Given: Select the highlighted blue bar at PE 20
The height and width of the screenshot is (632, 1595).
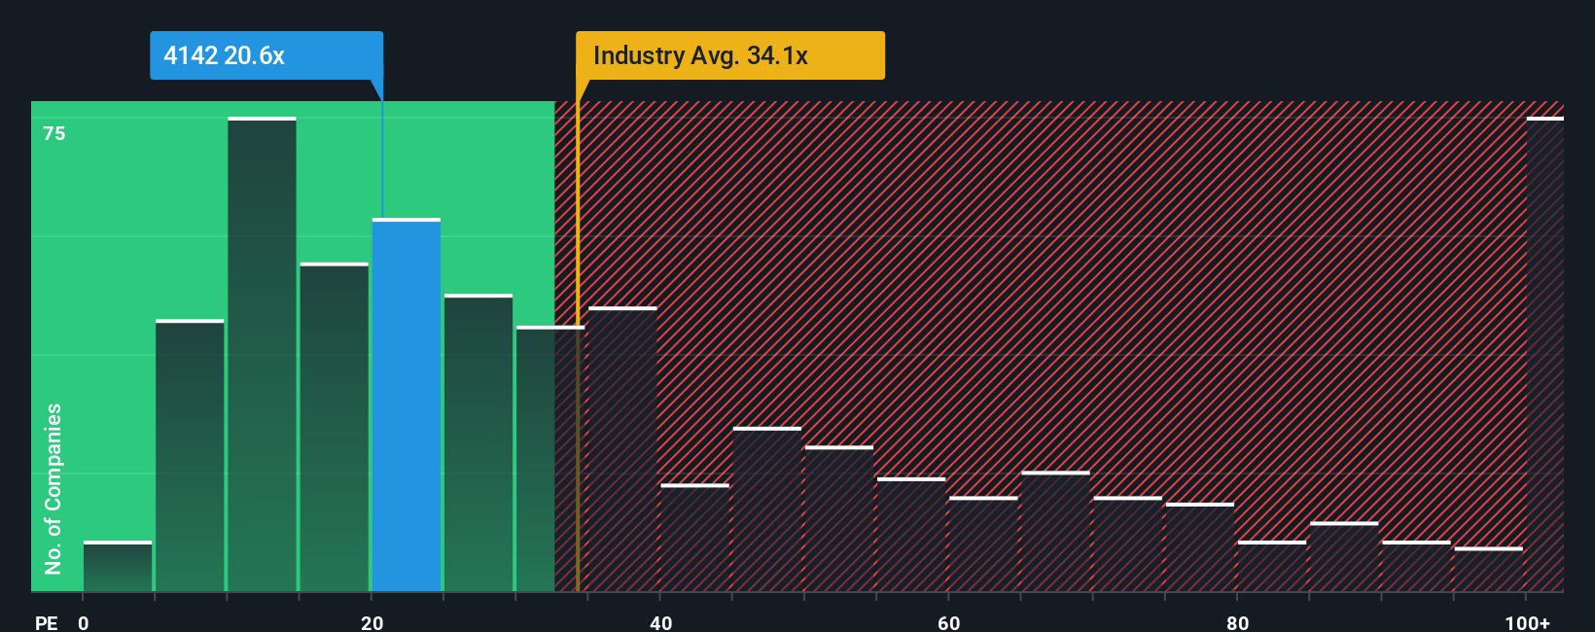Looking at the screenshot, I should (407, 404).
